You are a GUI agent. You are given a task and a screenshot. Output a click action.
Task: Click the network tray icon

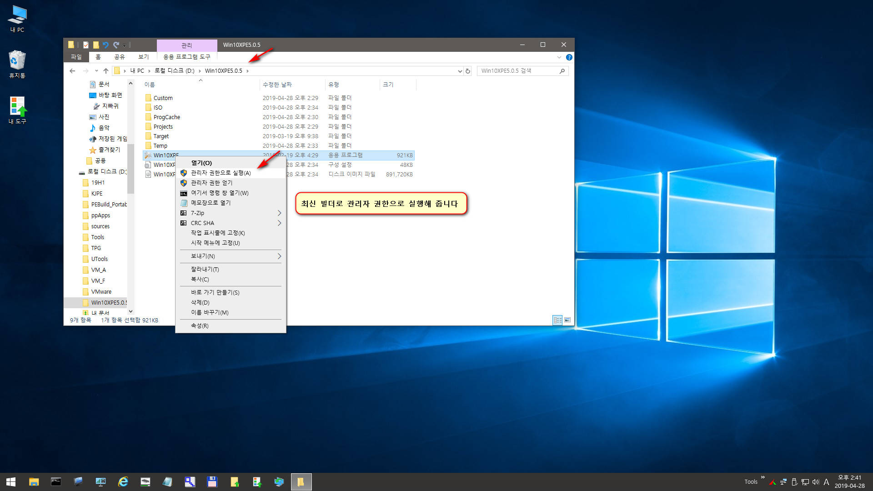(805, 482)
